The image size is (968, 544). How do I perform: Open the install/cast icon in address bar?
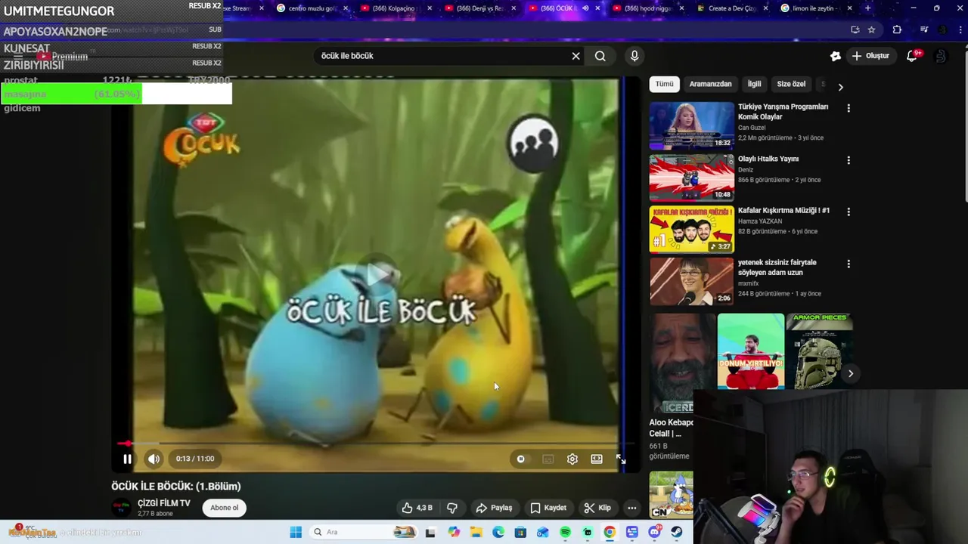click(x=855, y=29)
